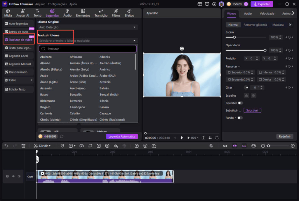
Task: Click the Opacidade slider handle
Action: coord(265,50)
